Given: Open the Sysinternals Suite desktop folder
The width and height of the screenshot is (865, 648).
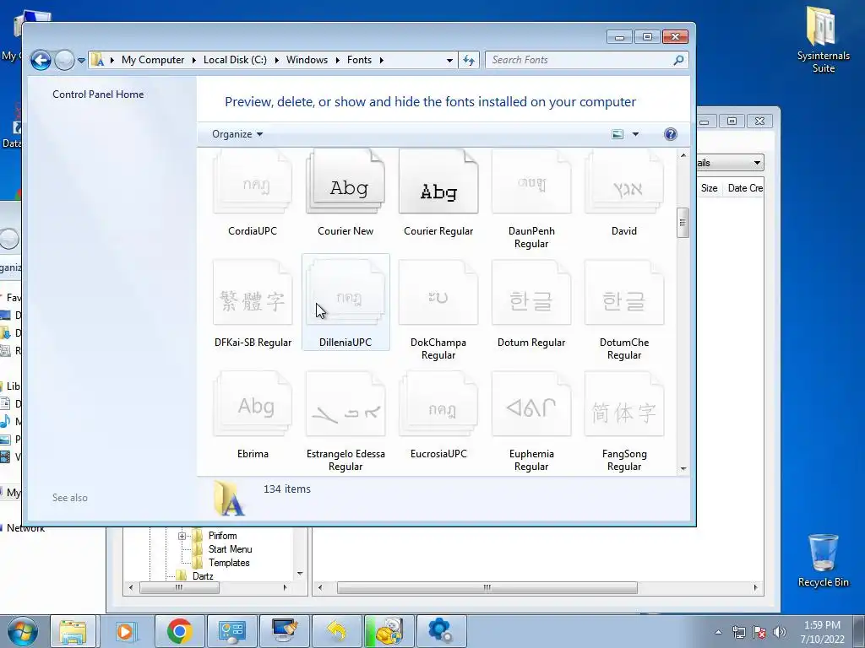Looking at the screenshot, I should click(x=823, y=40).
